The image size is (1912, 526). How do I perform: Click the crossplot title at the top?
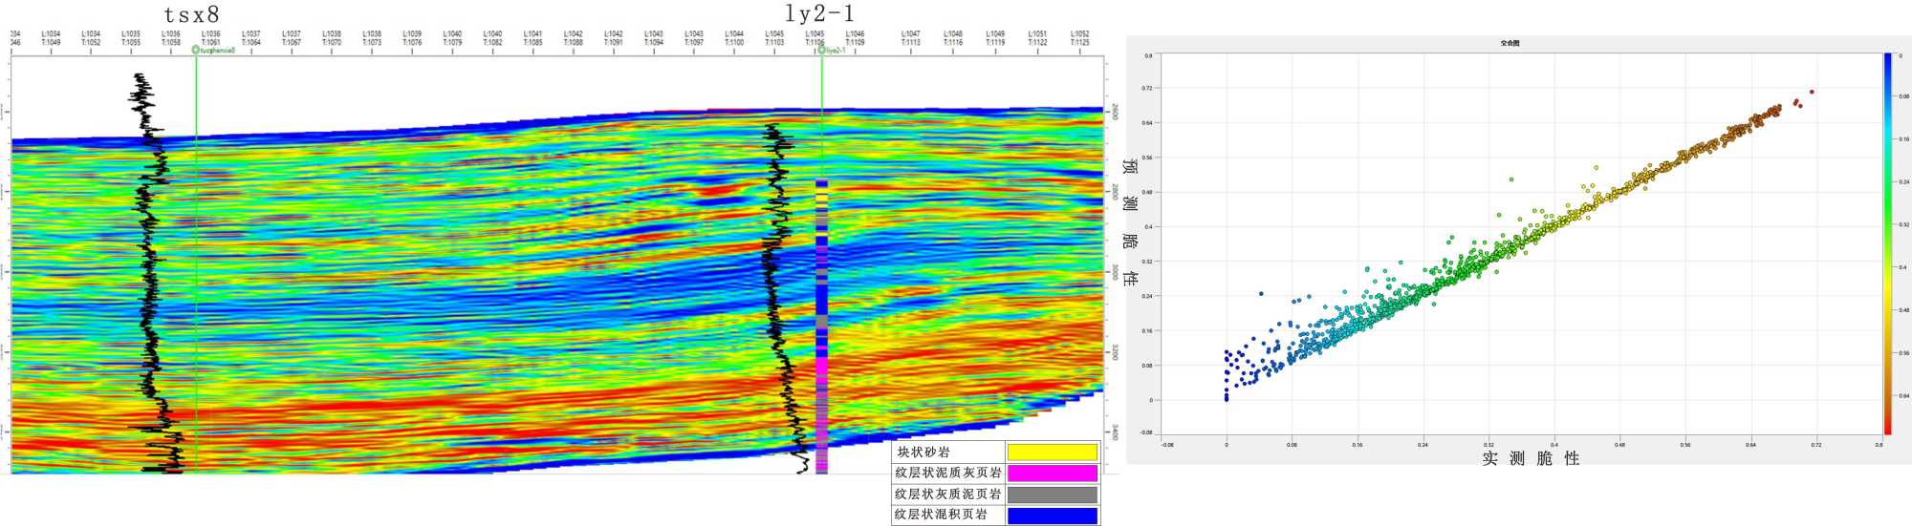pyautogui.click(x=1510, y=43)
